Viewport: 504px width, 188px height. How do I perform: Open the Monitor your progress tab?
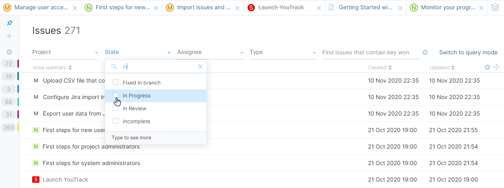448,8
